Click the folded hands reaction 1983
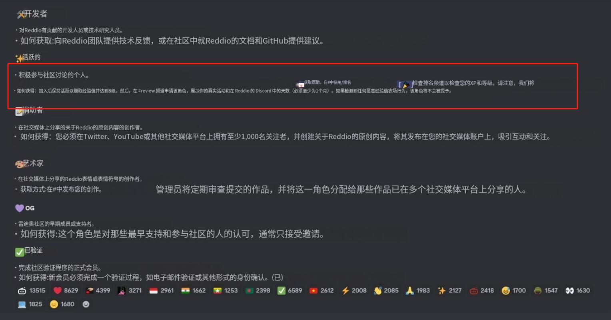The image size is (611, 320). tap(417, 291)
